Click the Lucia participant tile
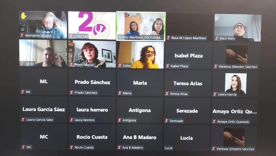 187,138
